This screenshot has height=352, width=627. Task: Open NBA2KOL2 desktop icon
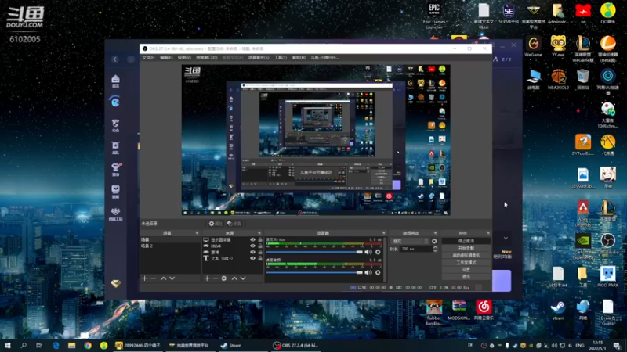tap(558, 79)
